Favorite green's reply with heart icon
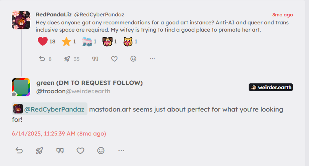The height and width of the screenshot is (166, 309). 80,151
